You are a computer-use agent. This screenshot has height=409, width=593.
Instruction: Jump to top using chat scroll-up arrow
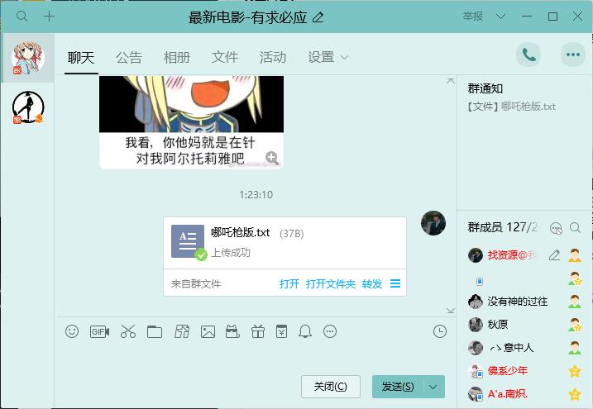[451, 81]
